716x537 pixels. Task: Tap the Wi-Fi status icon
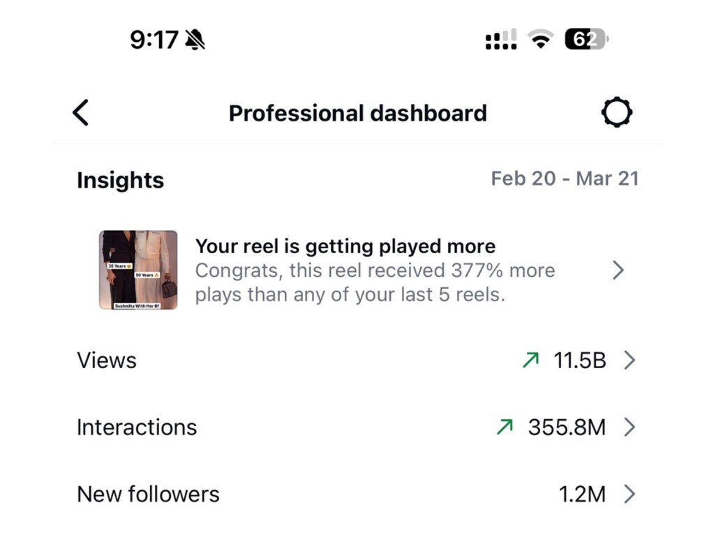click(x=539, y=40)
